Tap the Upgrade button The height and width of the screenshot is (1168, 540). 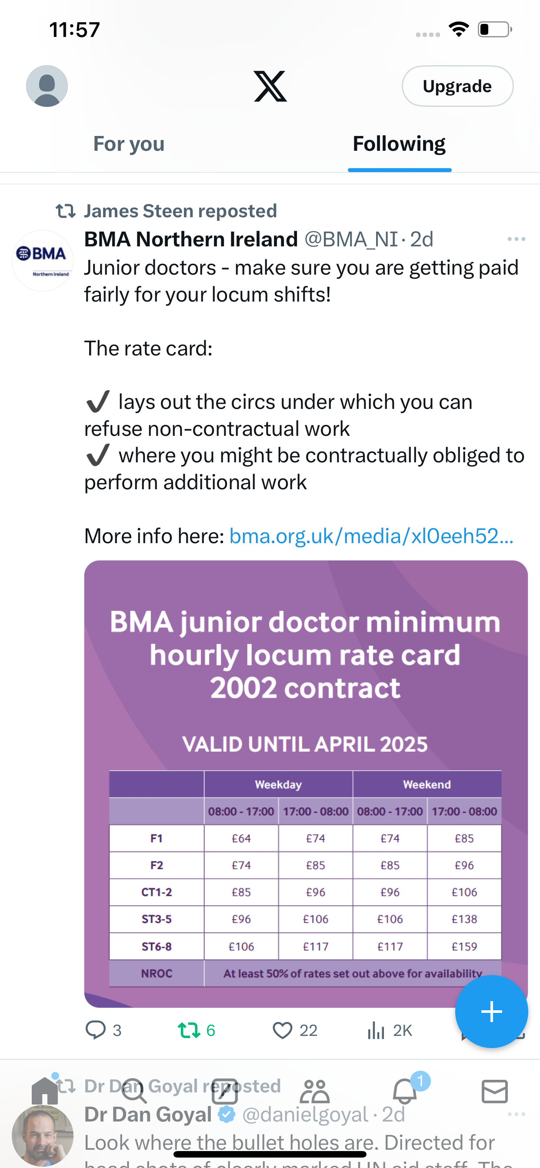(457, 86)
